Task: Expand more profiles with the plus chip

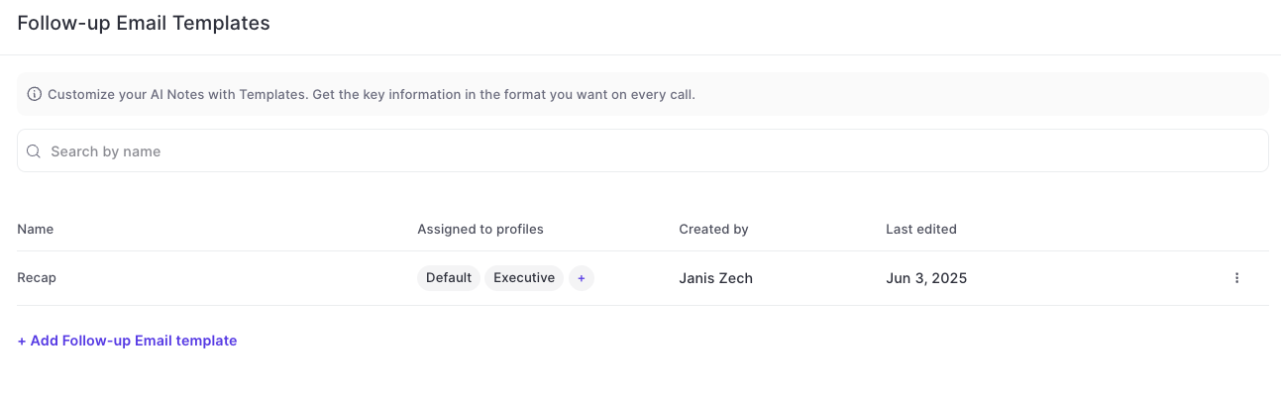Action: [x=582, y=278]
